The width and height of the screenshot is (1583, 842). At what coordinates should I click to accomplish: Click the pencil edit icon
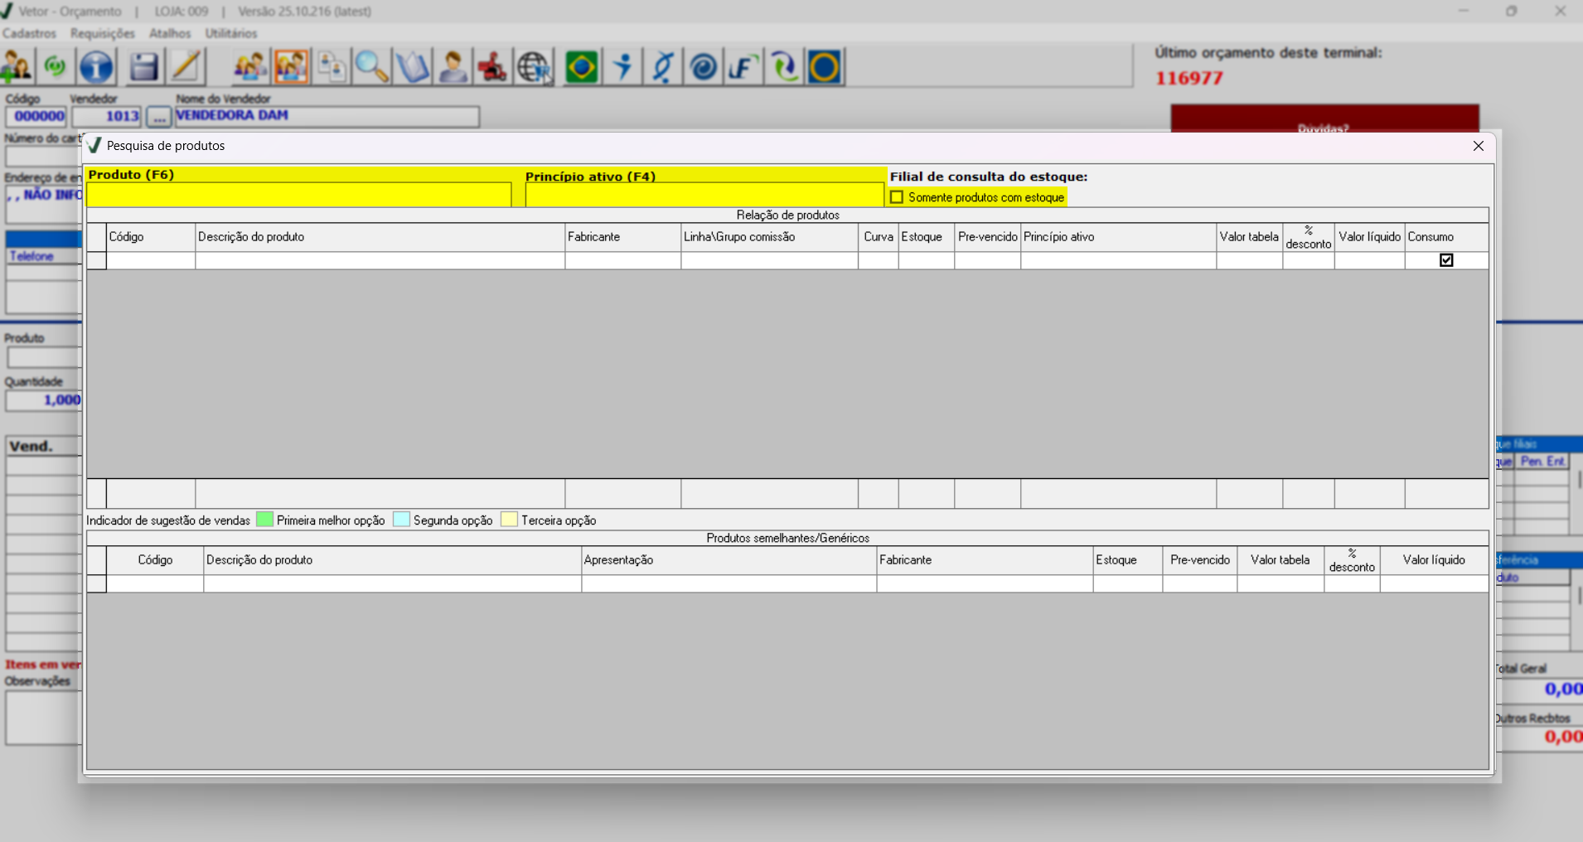(x=186, y=67)
